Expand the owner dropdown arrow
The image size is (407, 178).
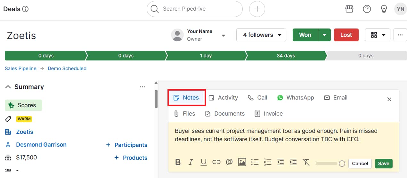click(224, 36)
